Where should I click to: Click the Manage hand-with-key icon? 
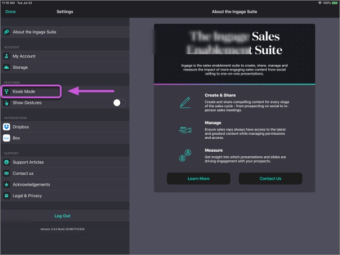click(x=185, y=130)
